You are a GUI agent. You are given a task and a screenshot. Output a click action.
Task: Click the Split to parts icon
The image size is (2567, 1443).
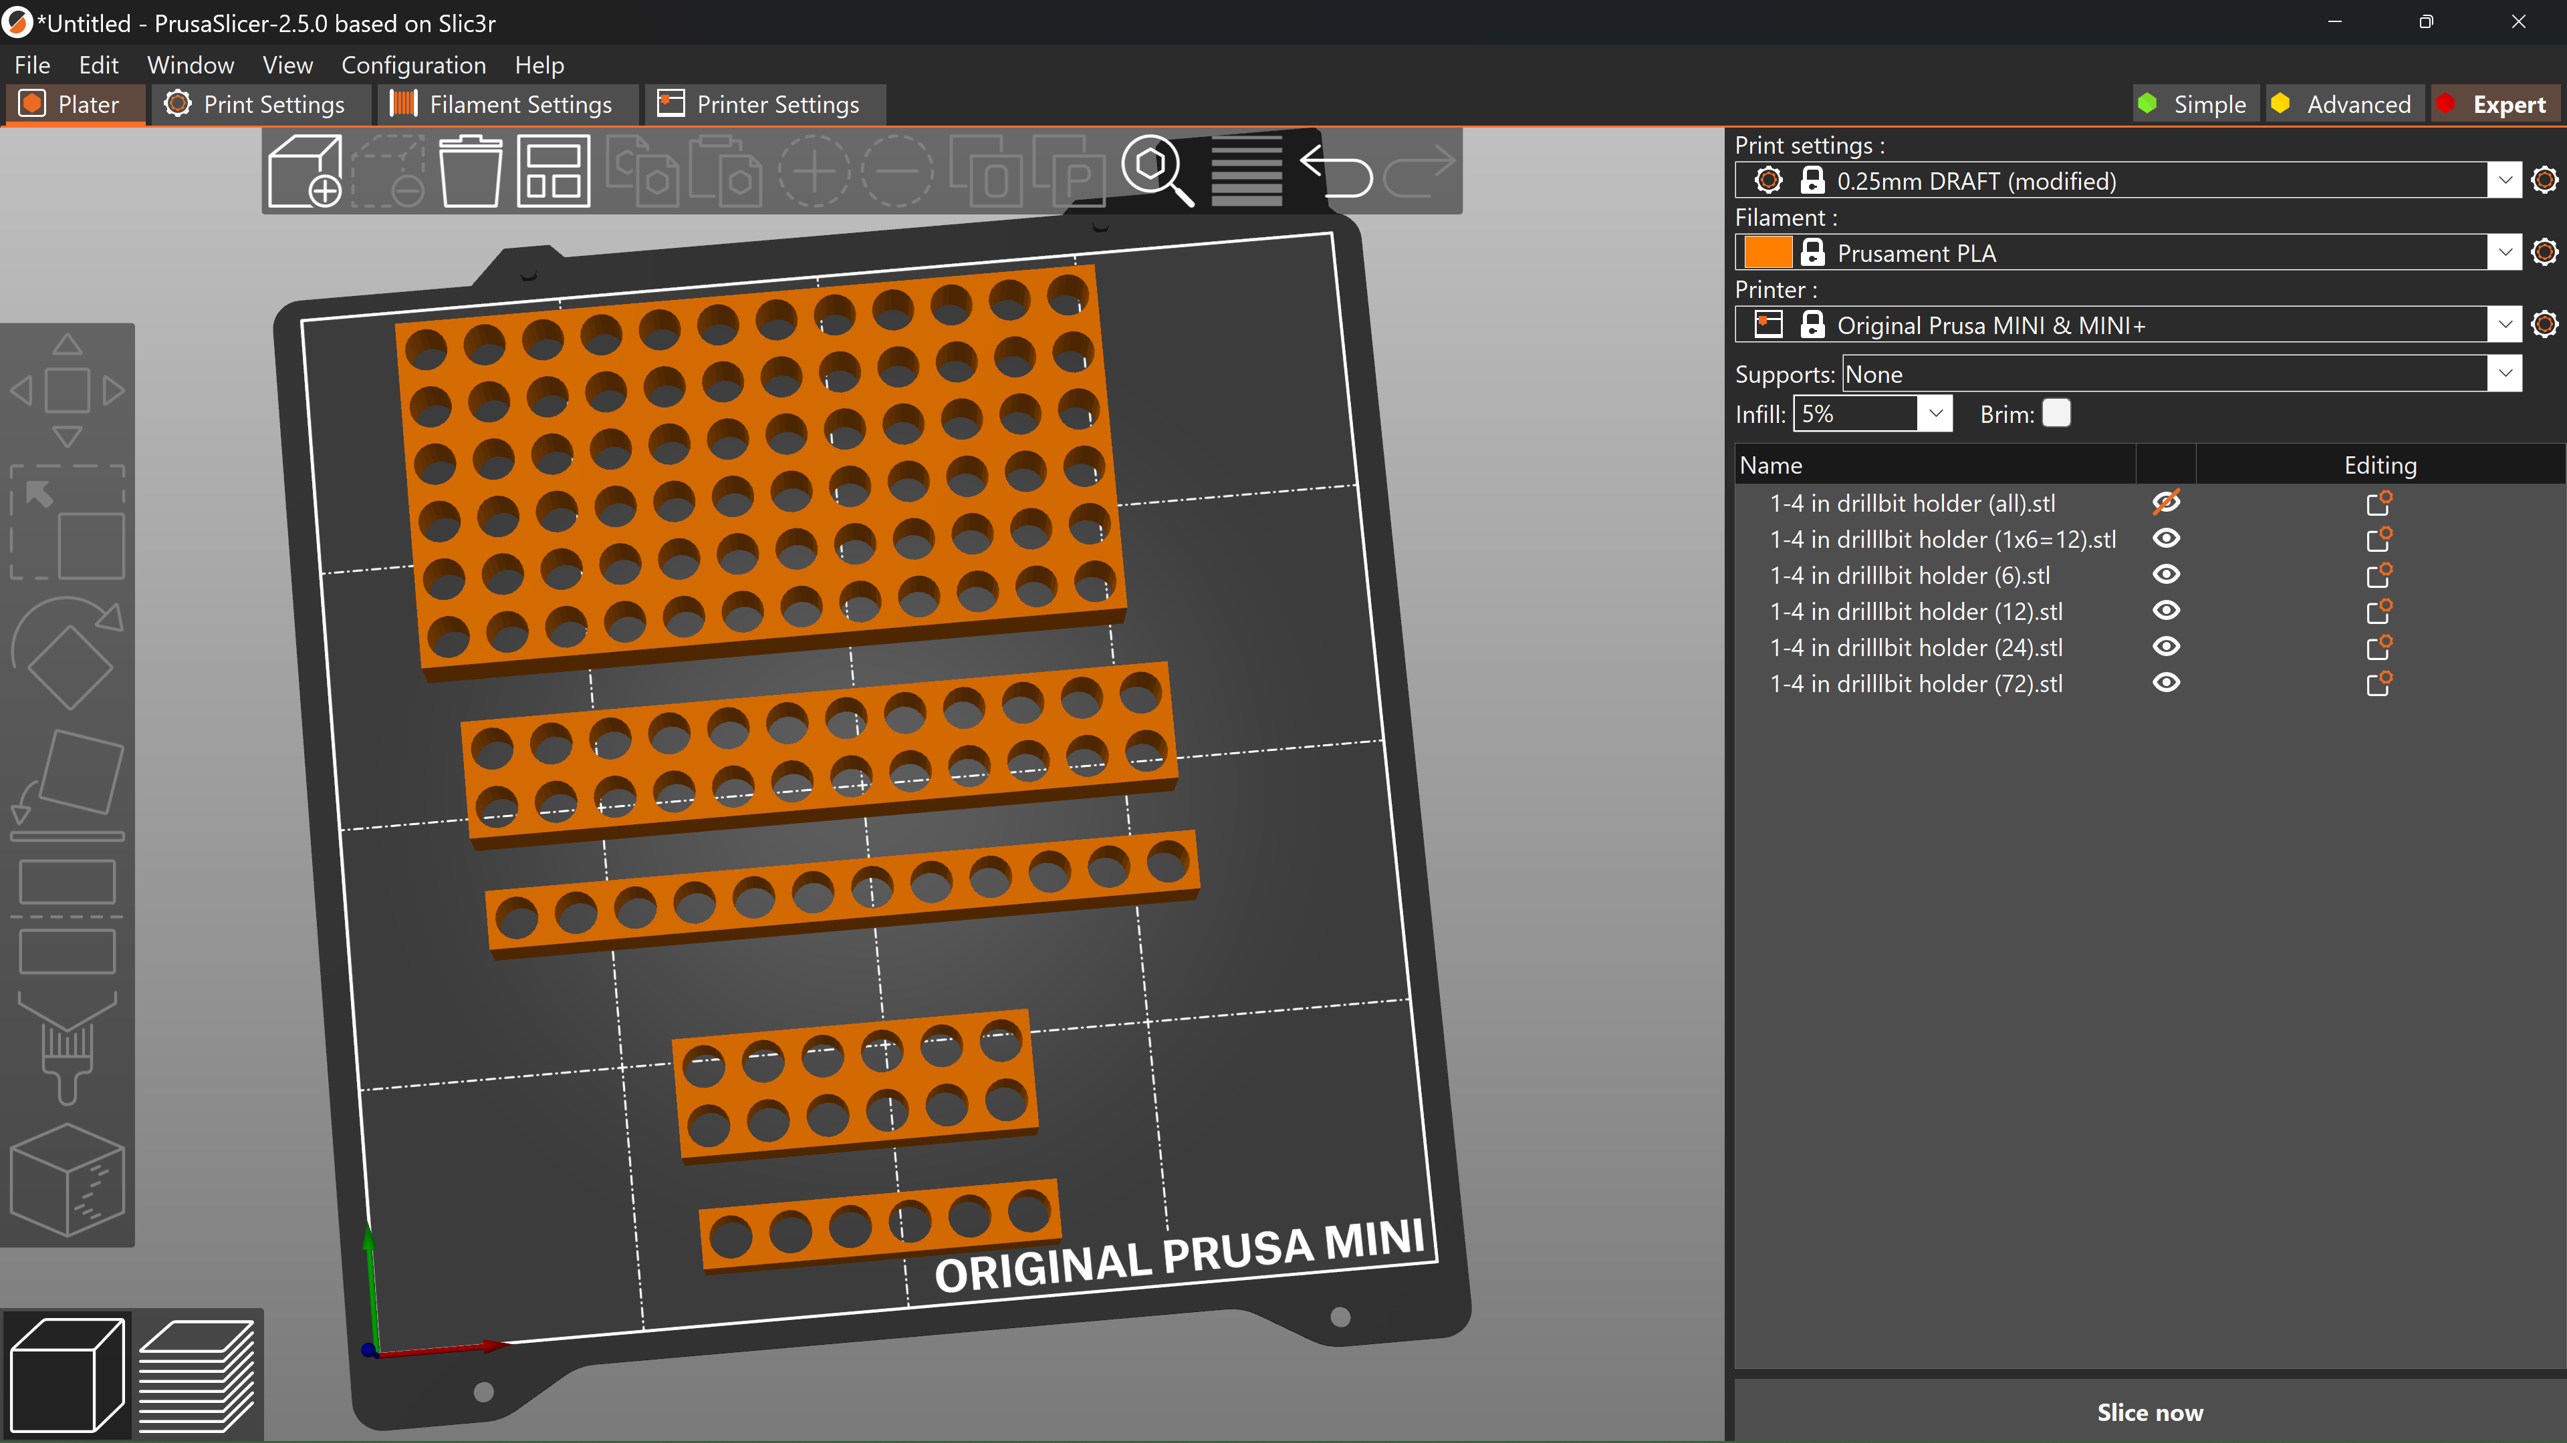tap(1068, 170)
